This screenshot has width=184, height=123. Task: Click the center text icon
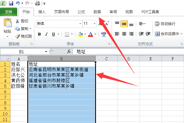pos(124,34)
